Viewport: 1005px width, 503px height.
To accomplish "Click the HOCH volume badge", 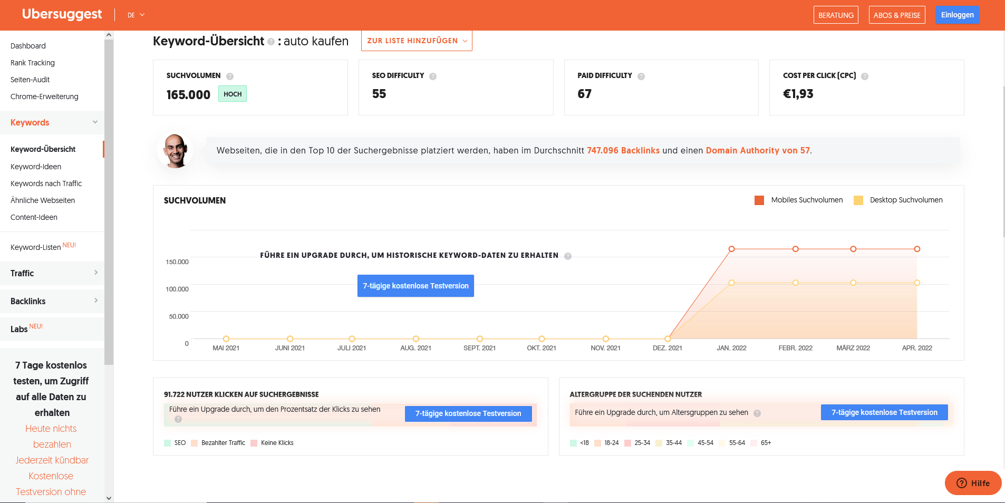I will pyautogui.click(x=233, y=94).
